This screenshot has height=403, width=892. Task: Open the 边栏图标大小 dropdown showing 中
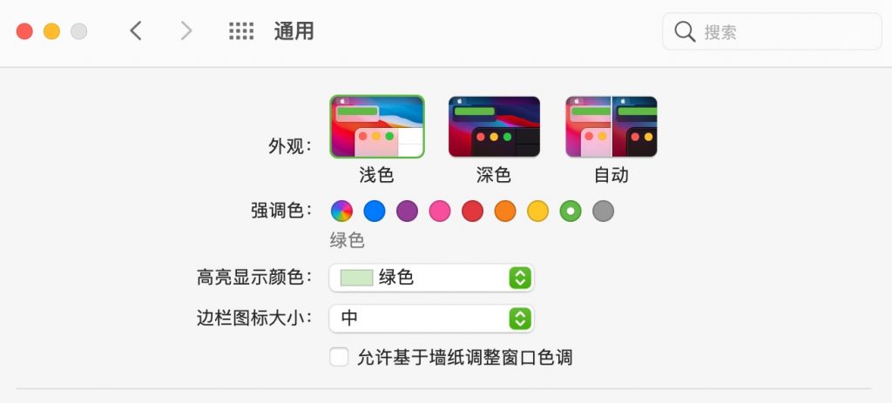pos(431,319)
